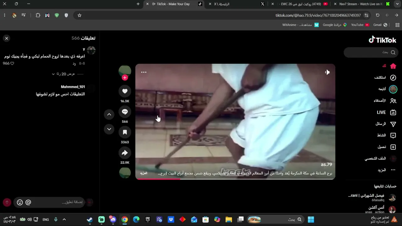The image size is (402, 226).
Task: Open the Friends (الأصدقاء) page
Action: coord(385,101)
